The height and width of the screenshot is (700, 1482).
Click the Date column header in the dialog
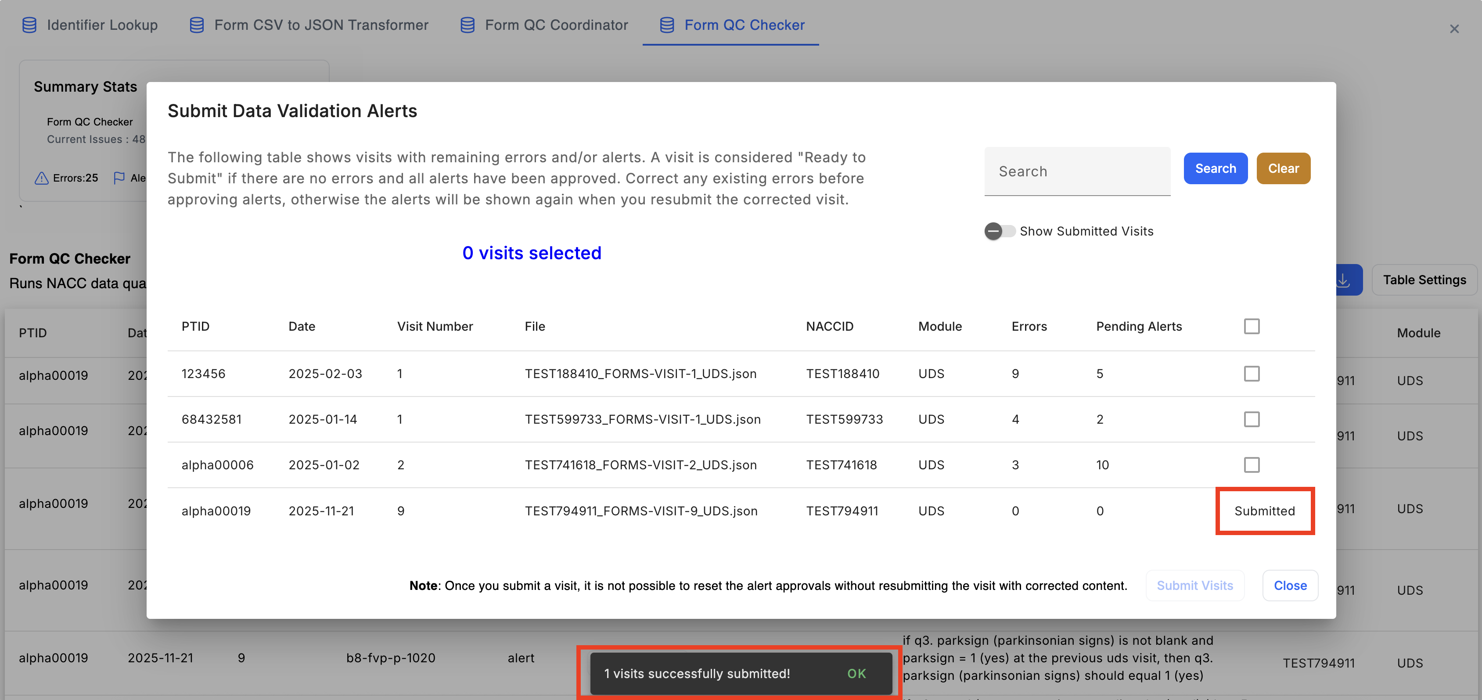click(x=302, y=326)
